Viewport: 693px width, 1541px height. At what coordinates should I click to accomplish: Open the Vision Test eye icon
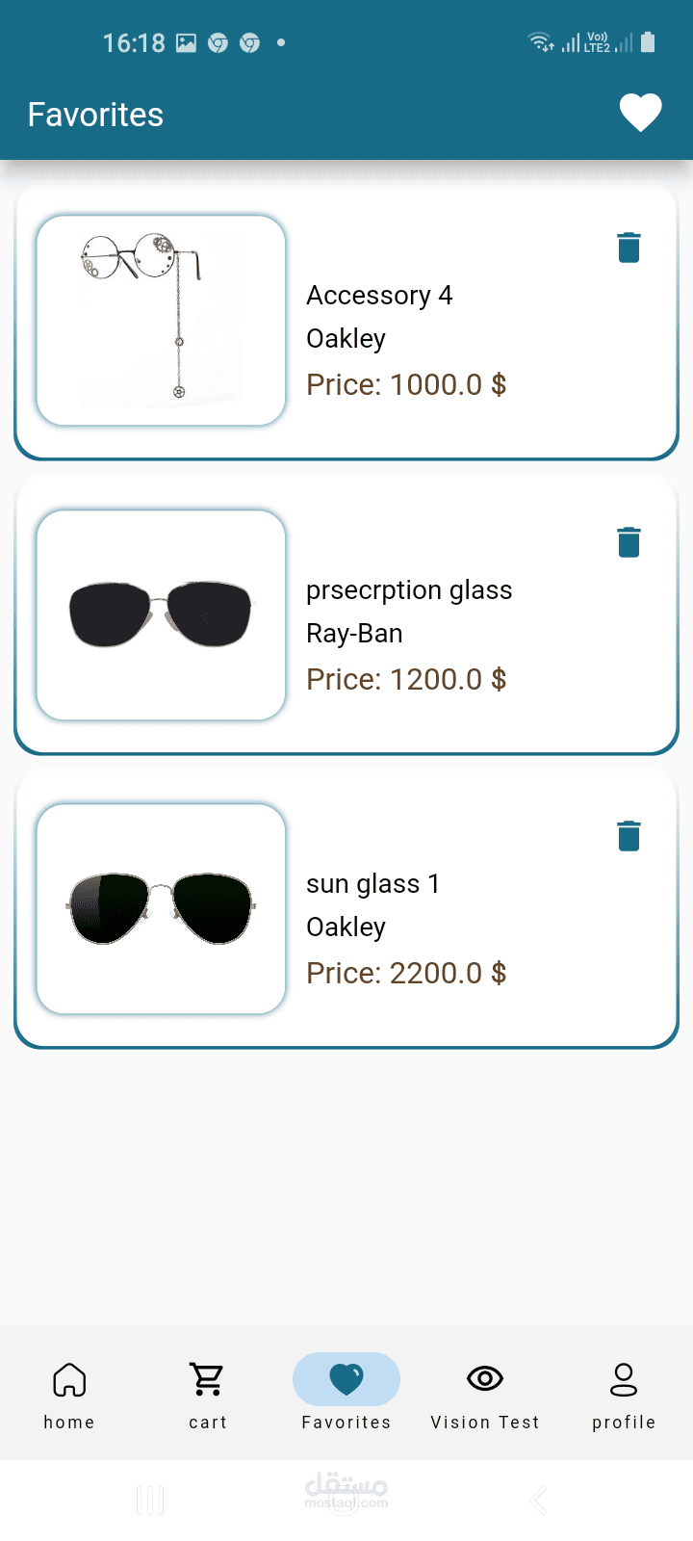485,1379
